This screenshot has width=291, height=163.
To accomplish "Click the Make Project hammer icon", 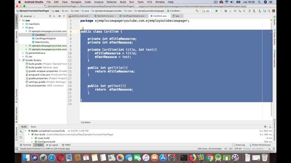I will point(197,11).
